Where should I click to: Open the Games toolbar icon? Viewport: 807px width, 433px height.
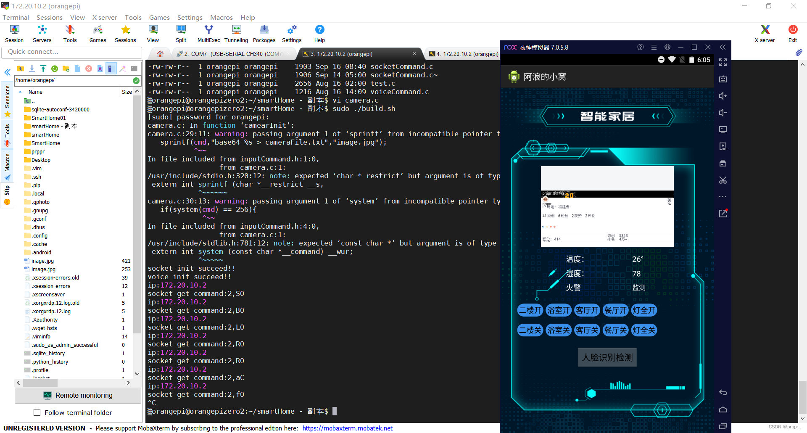click(x=98, y=34)
